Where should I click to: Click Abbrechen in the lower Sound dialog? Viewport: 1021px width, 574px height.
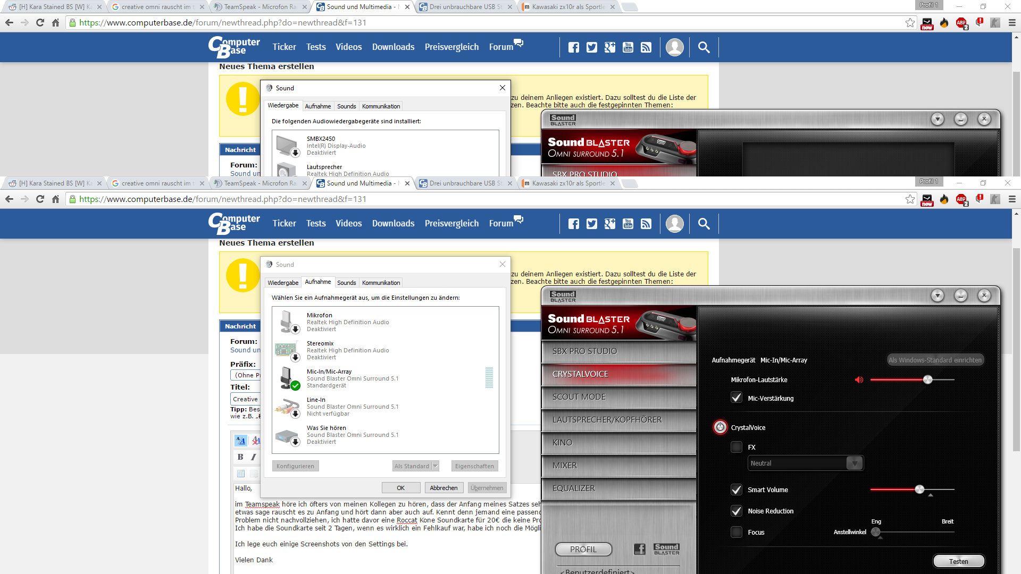click(443, 488)
